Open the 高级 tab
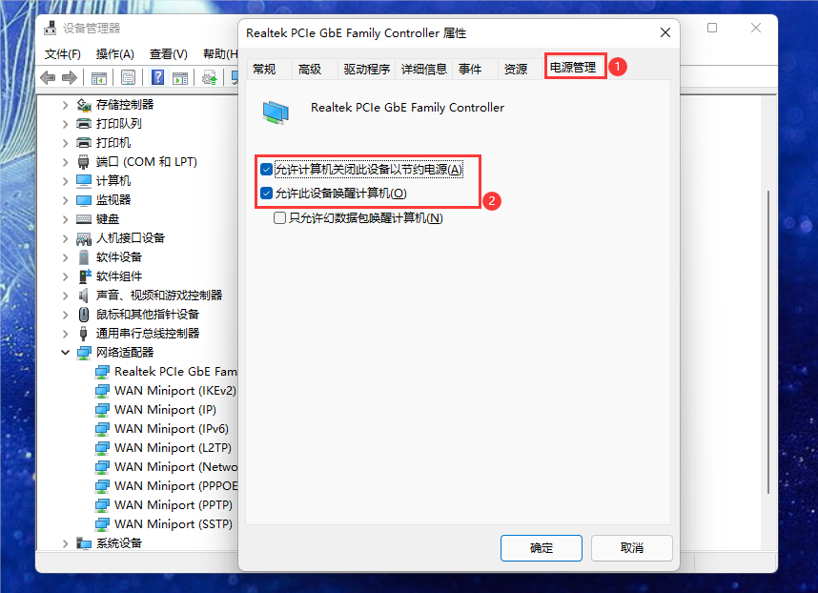818x593 pixels. coord(310,70)
